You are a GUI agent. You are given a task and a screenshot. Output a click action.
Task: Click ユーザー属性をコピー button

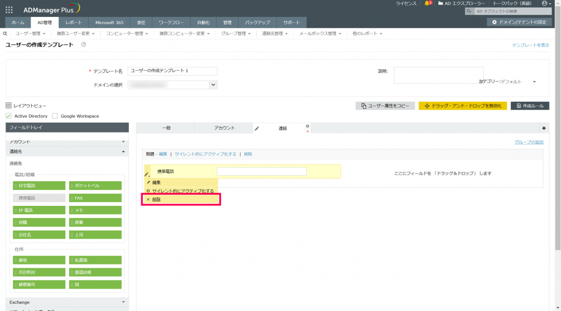click(x=385, y=106)
